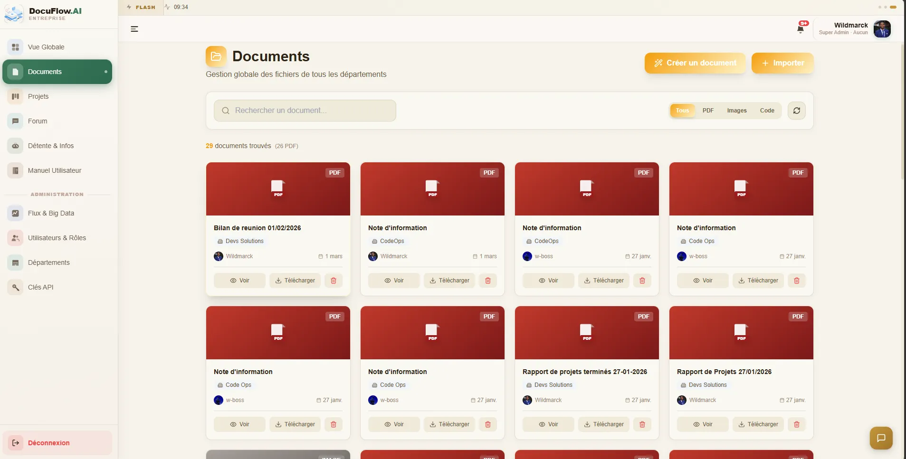906x459 pixels.
Task: Click the Projets sidebar icon
Action: (x=15, y=96)
